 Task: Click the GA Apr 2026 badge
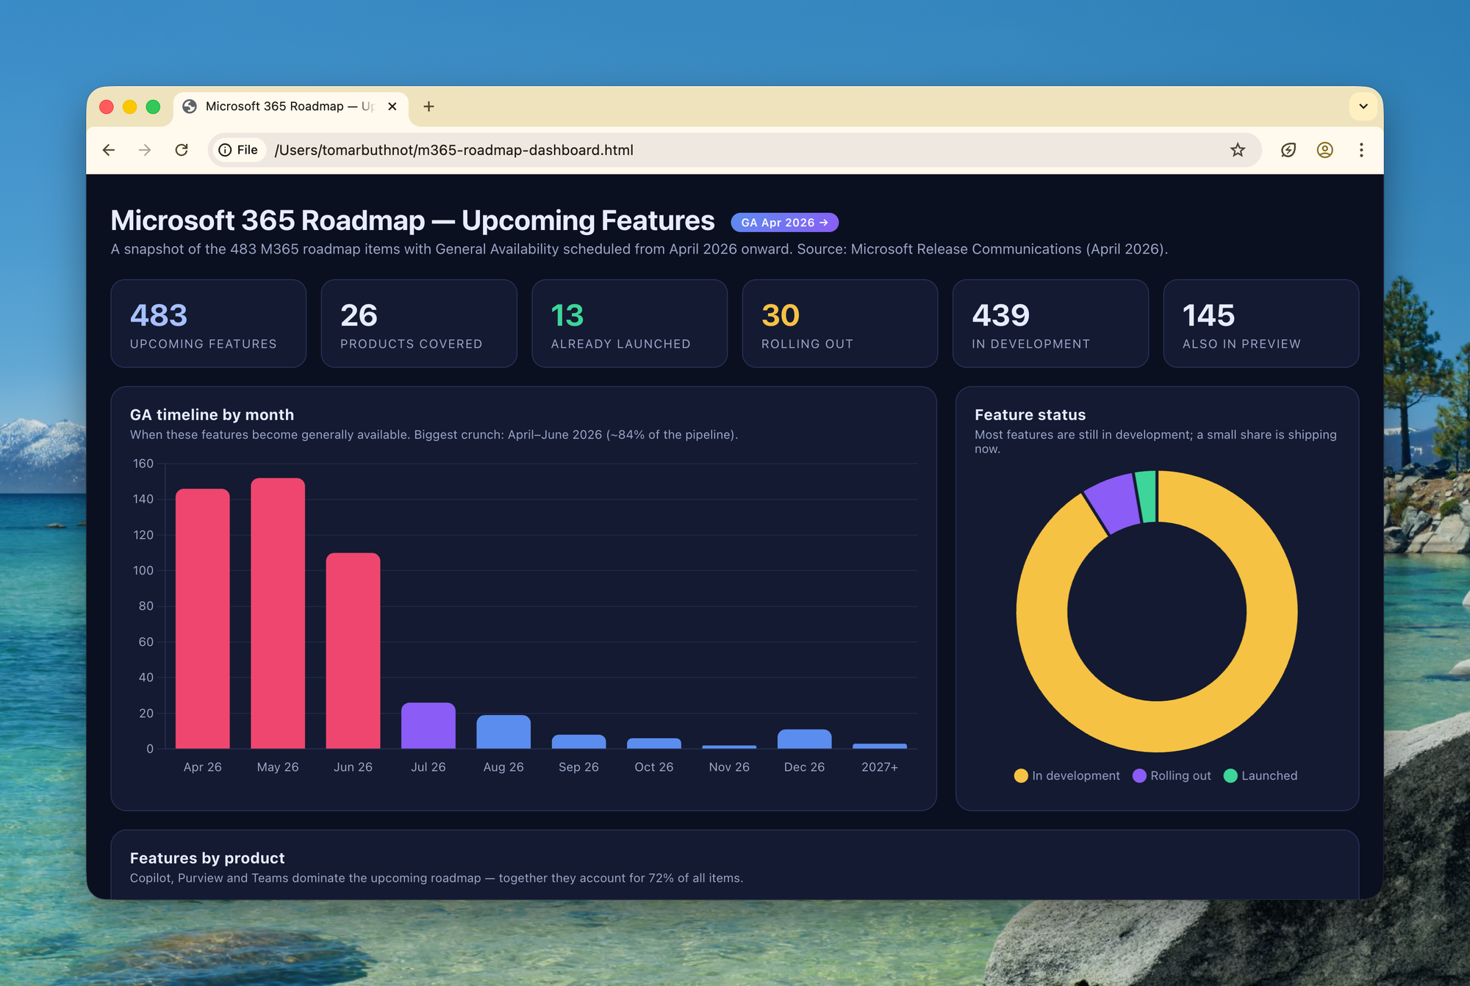(784, 223)
